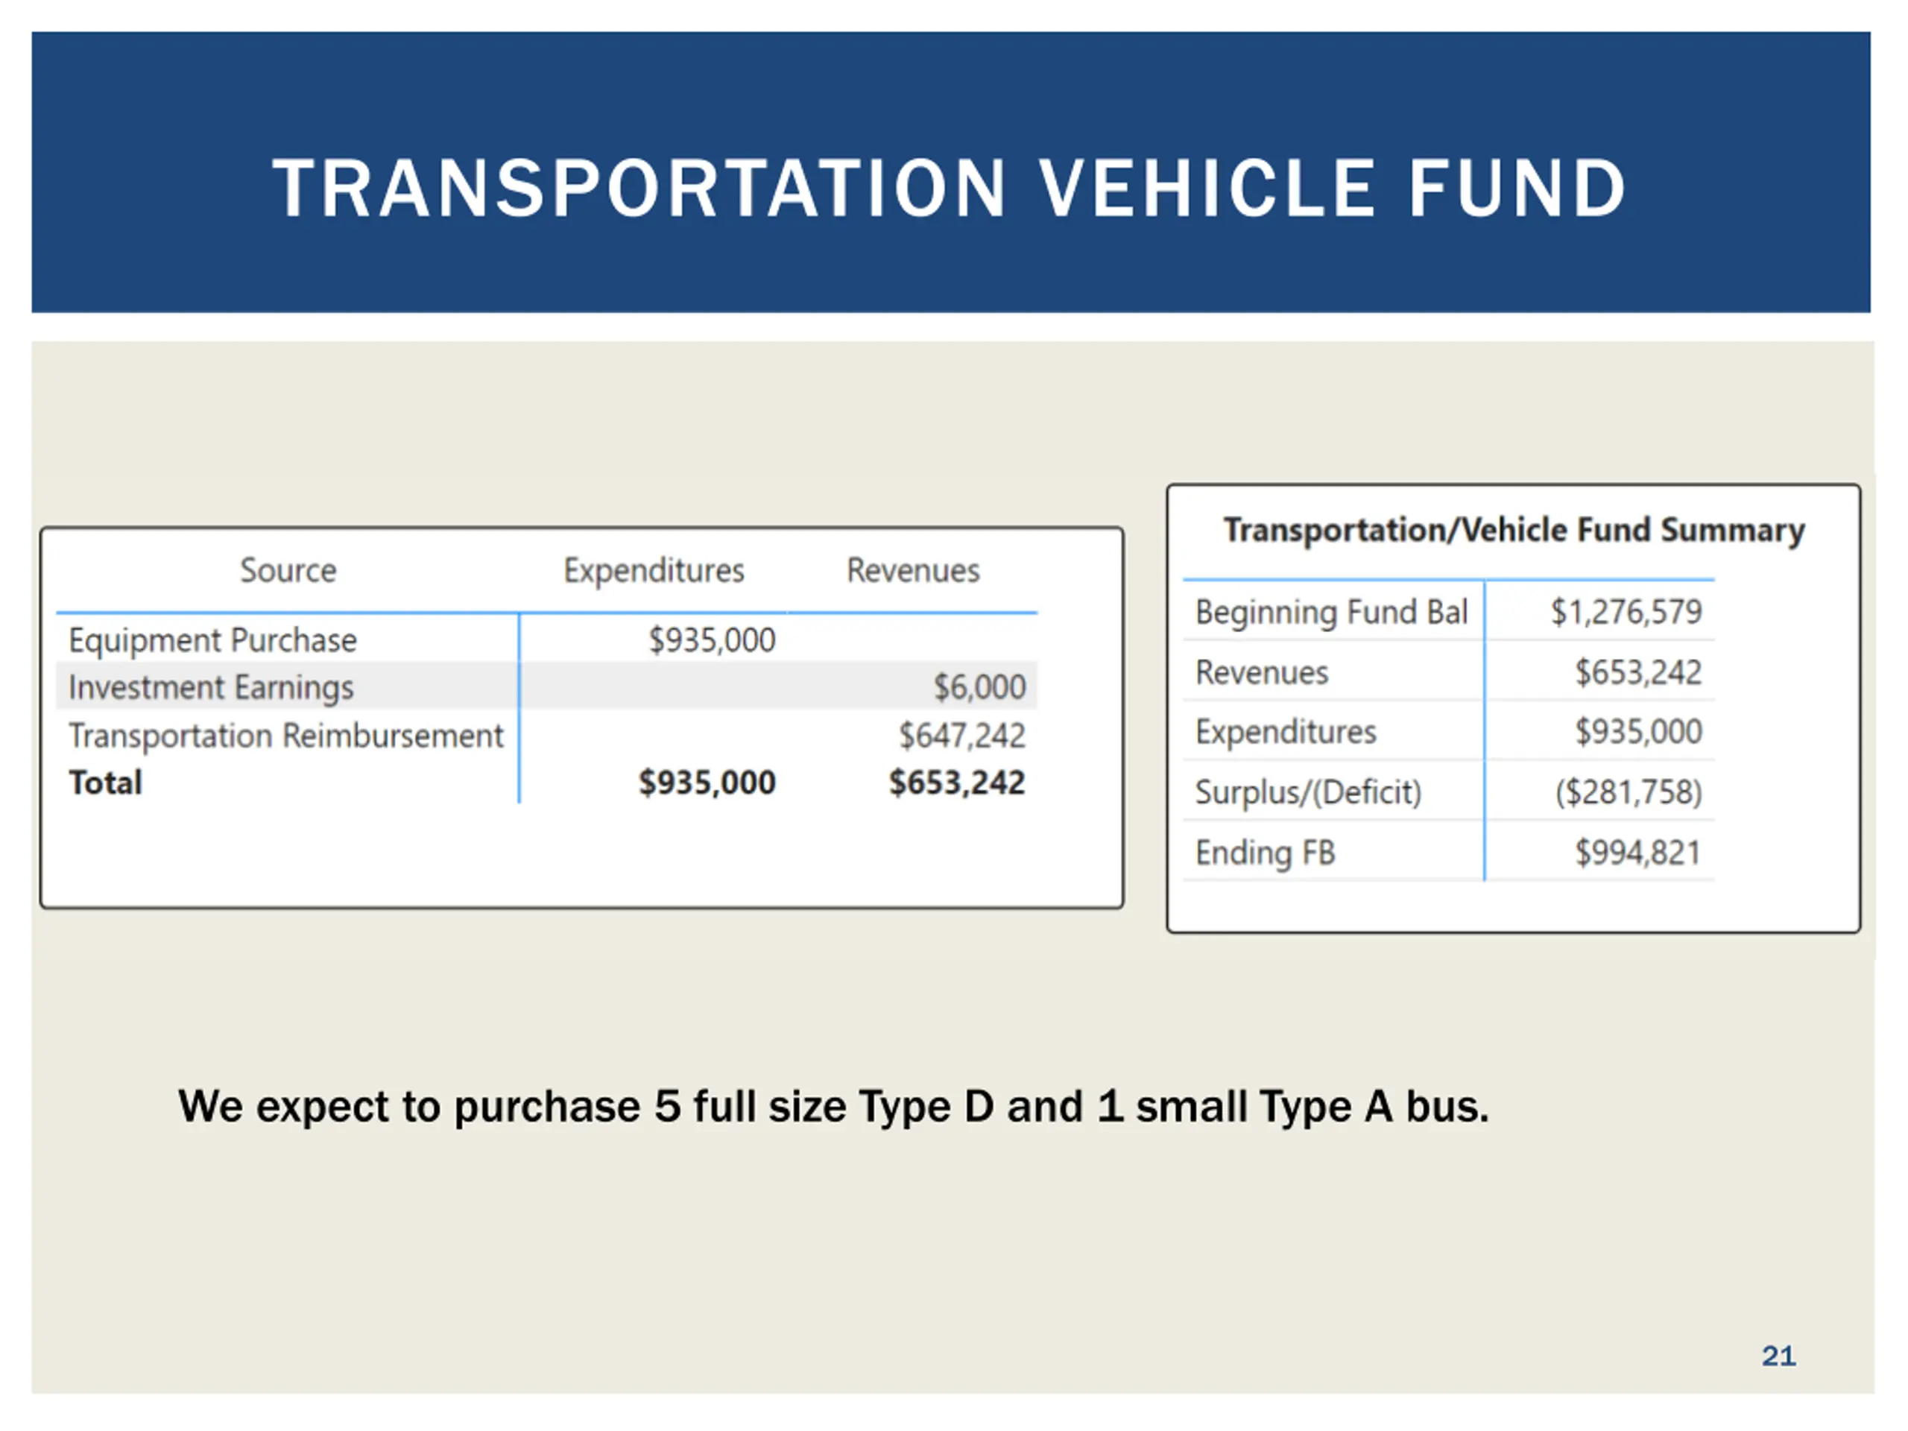This screenshot has width=1908, height=1431.
Task: Select the Equipment Purchase row label
Action: (x=212, y=640)
